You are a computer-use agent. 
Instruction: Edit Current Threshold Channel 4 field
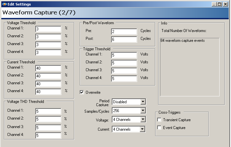[x=48, y=91]
